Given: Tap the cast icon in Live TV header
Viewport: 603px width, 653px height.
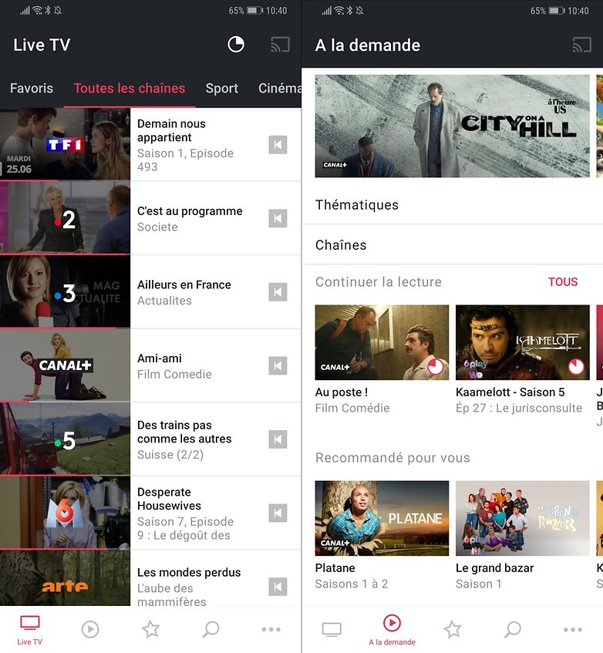Looking at the screenshot, I should 280,45.
